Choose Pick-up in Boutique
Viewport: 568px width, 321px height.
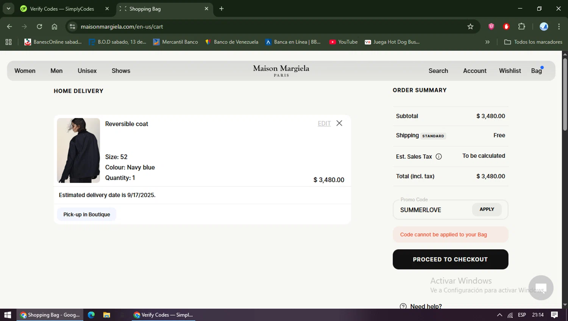(87, 215)
